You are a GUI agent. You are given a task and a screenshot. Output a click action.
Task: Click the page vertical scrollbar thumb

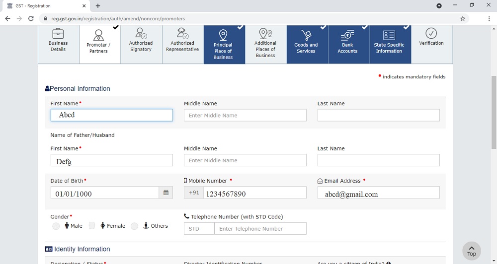point(494,112)
